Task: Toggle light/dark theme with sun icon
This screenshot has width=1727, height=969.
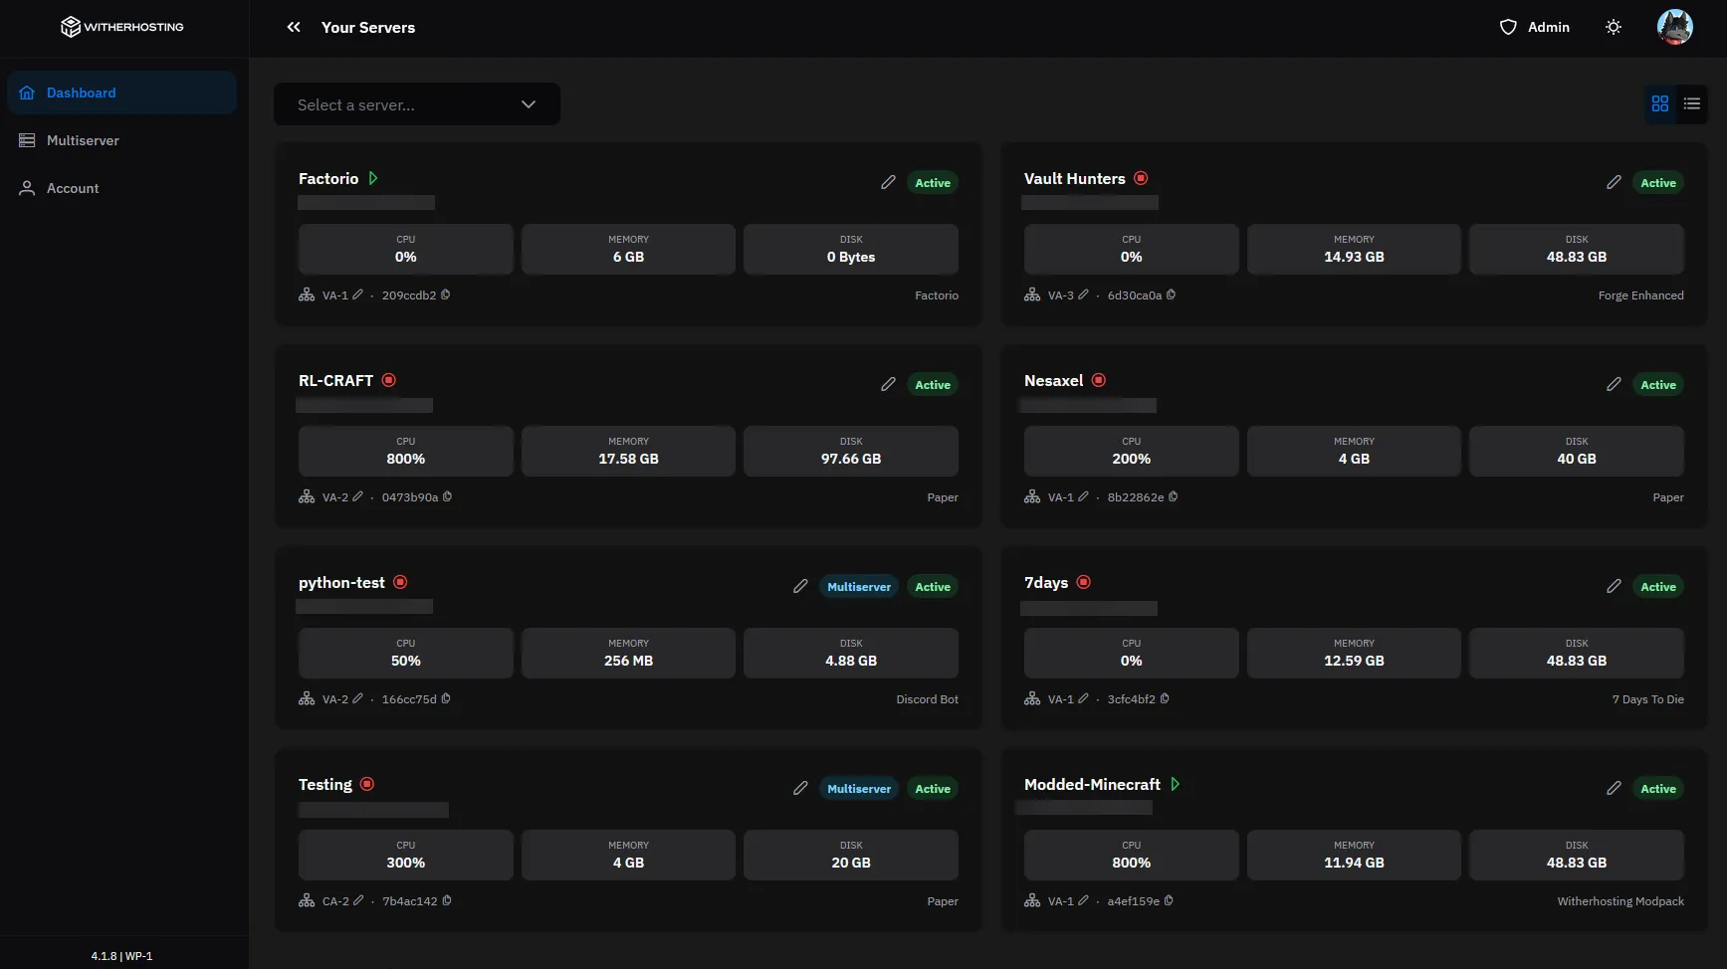Action: (x=1614, y=27)
